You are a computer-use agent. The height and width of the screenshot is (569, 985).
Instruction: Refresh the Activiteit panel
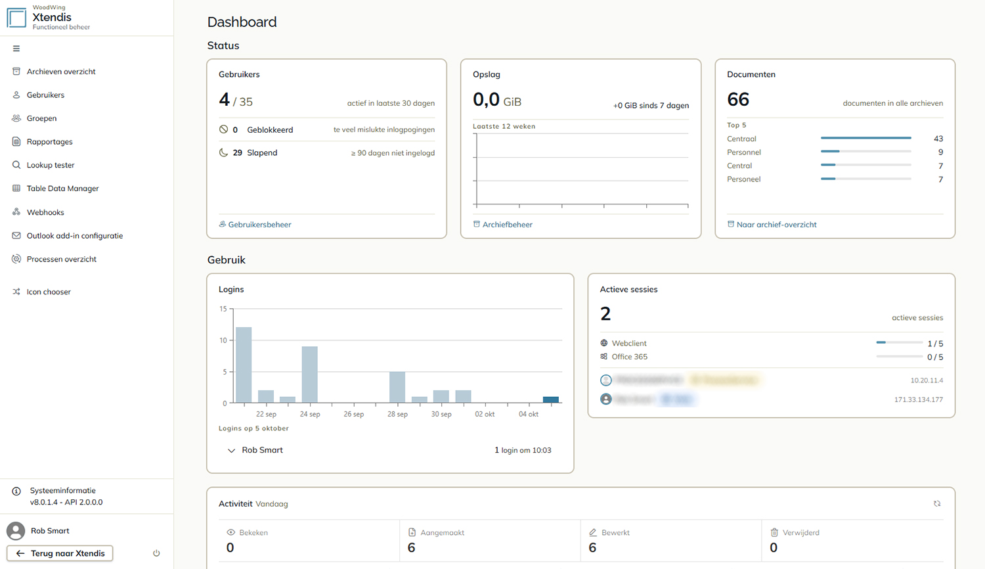(x=937, y=504)
